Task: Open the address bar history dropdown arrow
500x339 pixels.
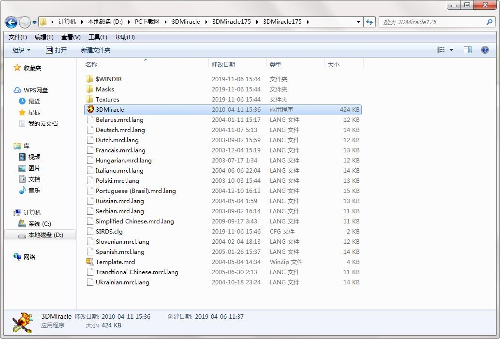Action: pyautogui.click(x=358, y=22)
